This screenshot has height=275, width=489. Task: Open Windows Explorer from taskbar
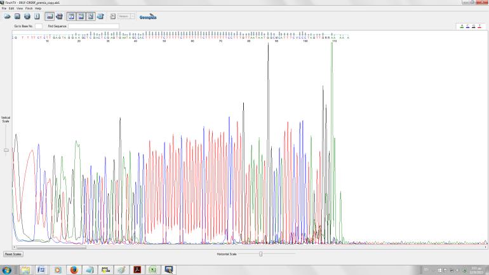[25, 270]
